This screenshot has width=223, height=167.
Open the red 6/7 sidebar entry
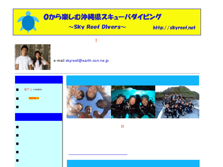pos(28,89)
